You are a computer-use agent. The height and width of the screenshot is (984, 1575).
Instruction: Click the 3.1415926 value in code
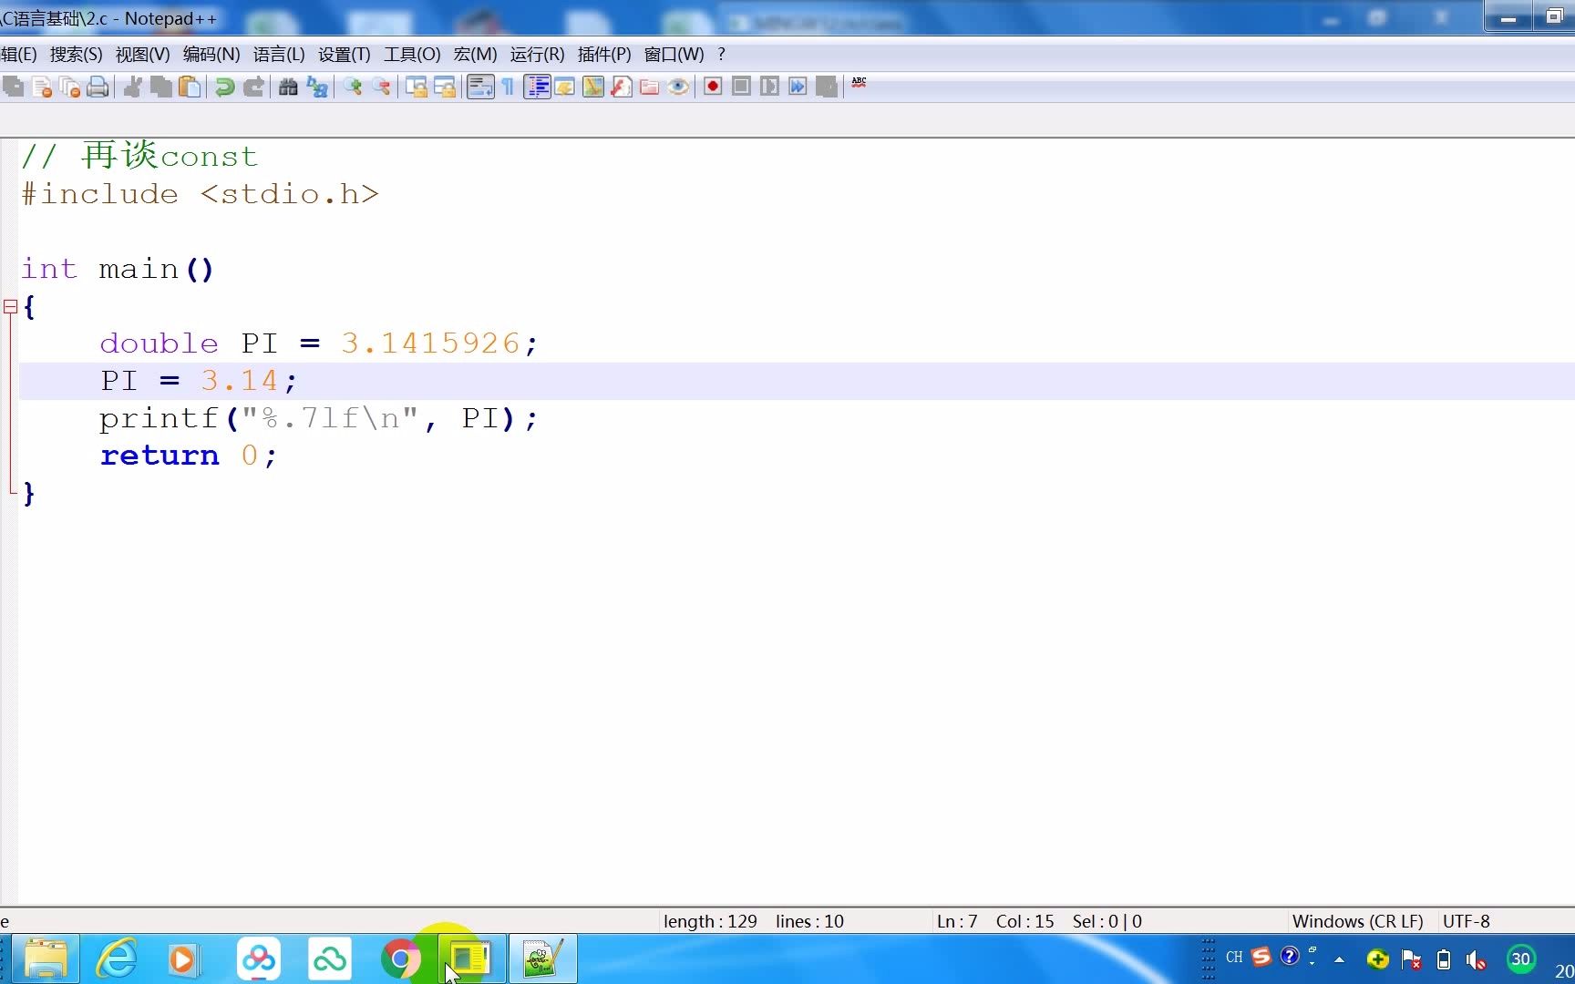click(429, 343)
